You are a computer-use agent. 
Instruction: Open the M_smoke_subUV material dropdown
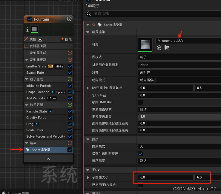[x=188, y=41]
